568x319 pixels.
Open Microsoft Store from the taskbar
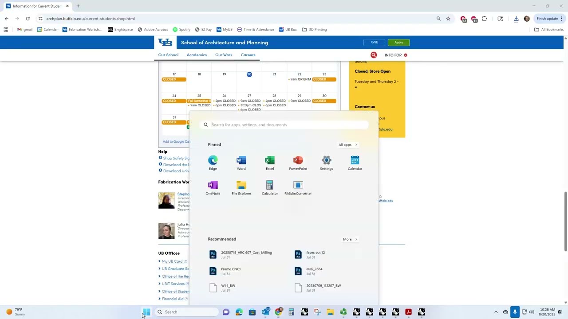coord(252,312)
